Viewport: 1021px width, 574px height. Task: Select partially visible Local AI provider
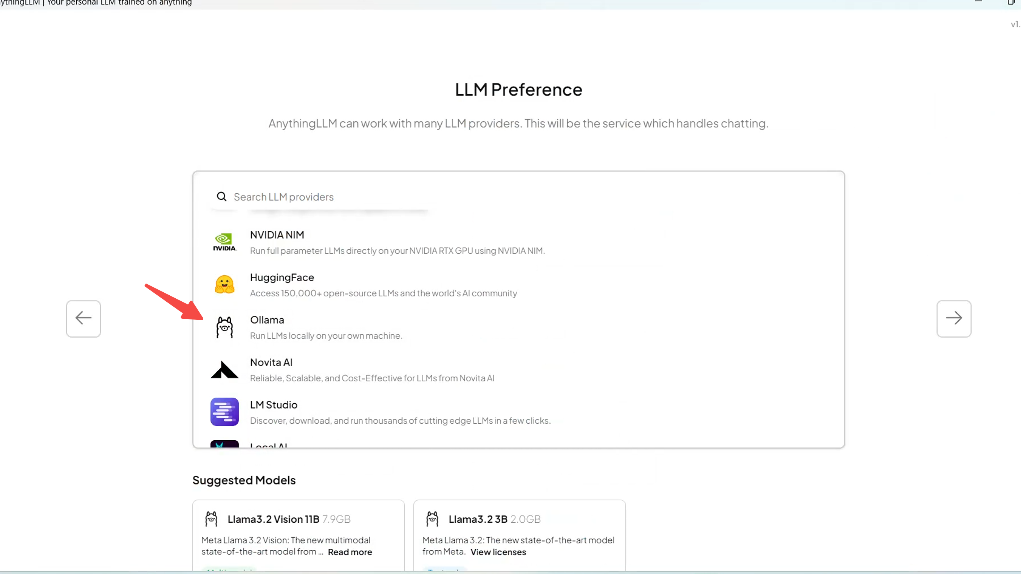coord(268,444)
